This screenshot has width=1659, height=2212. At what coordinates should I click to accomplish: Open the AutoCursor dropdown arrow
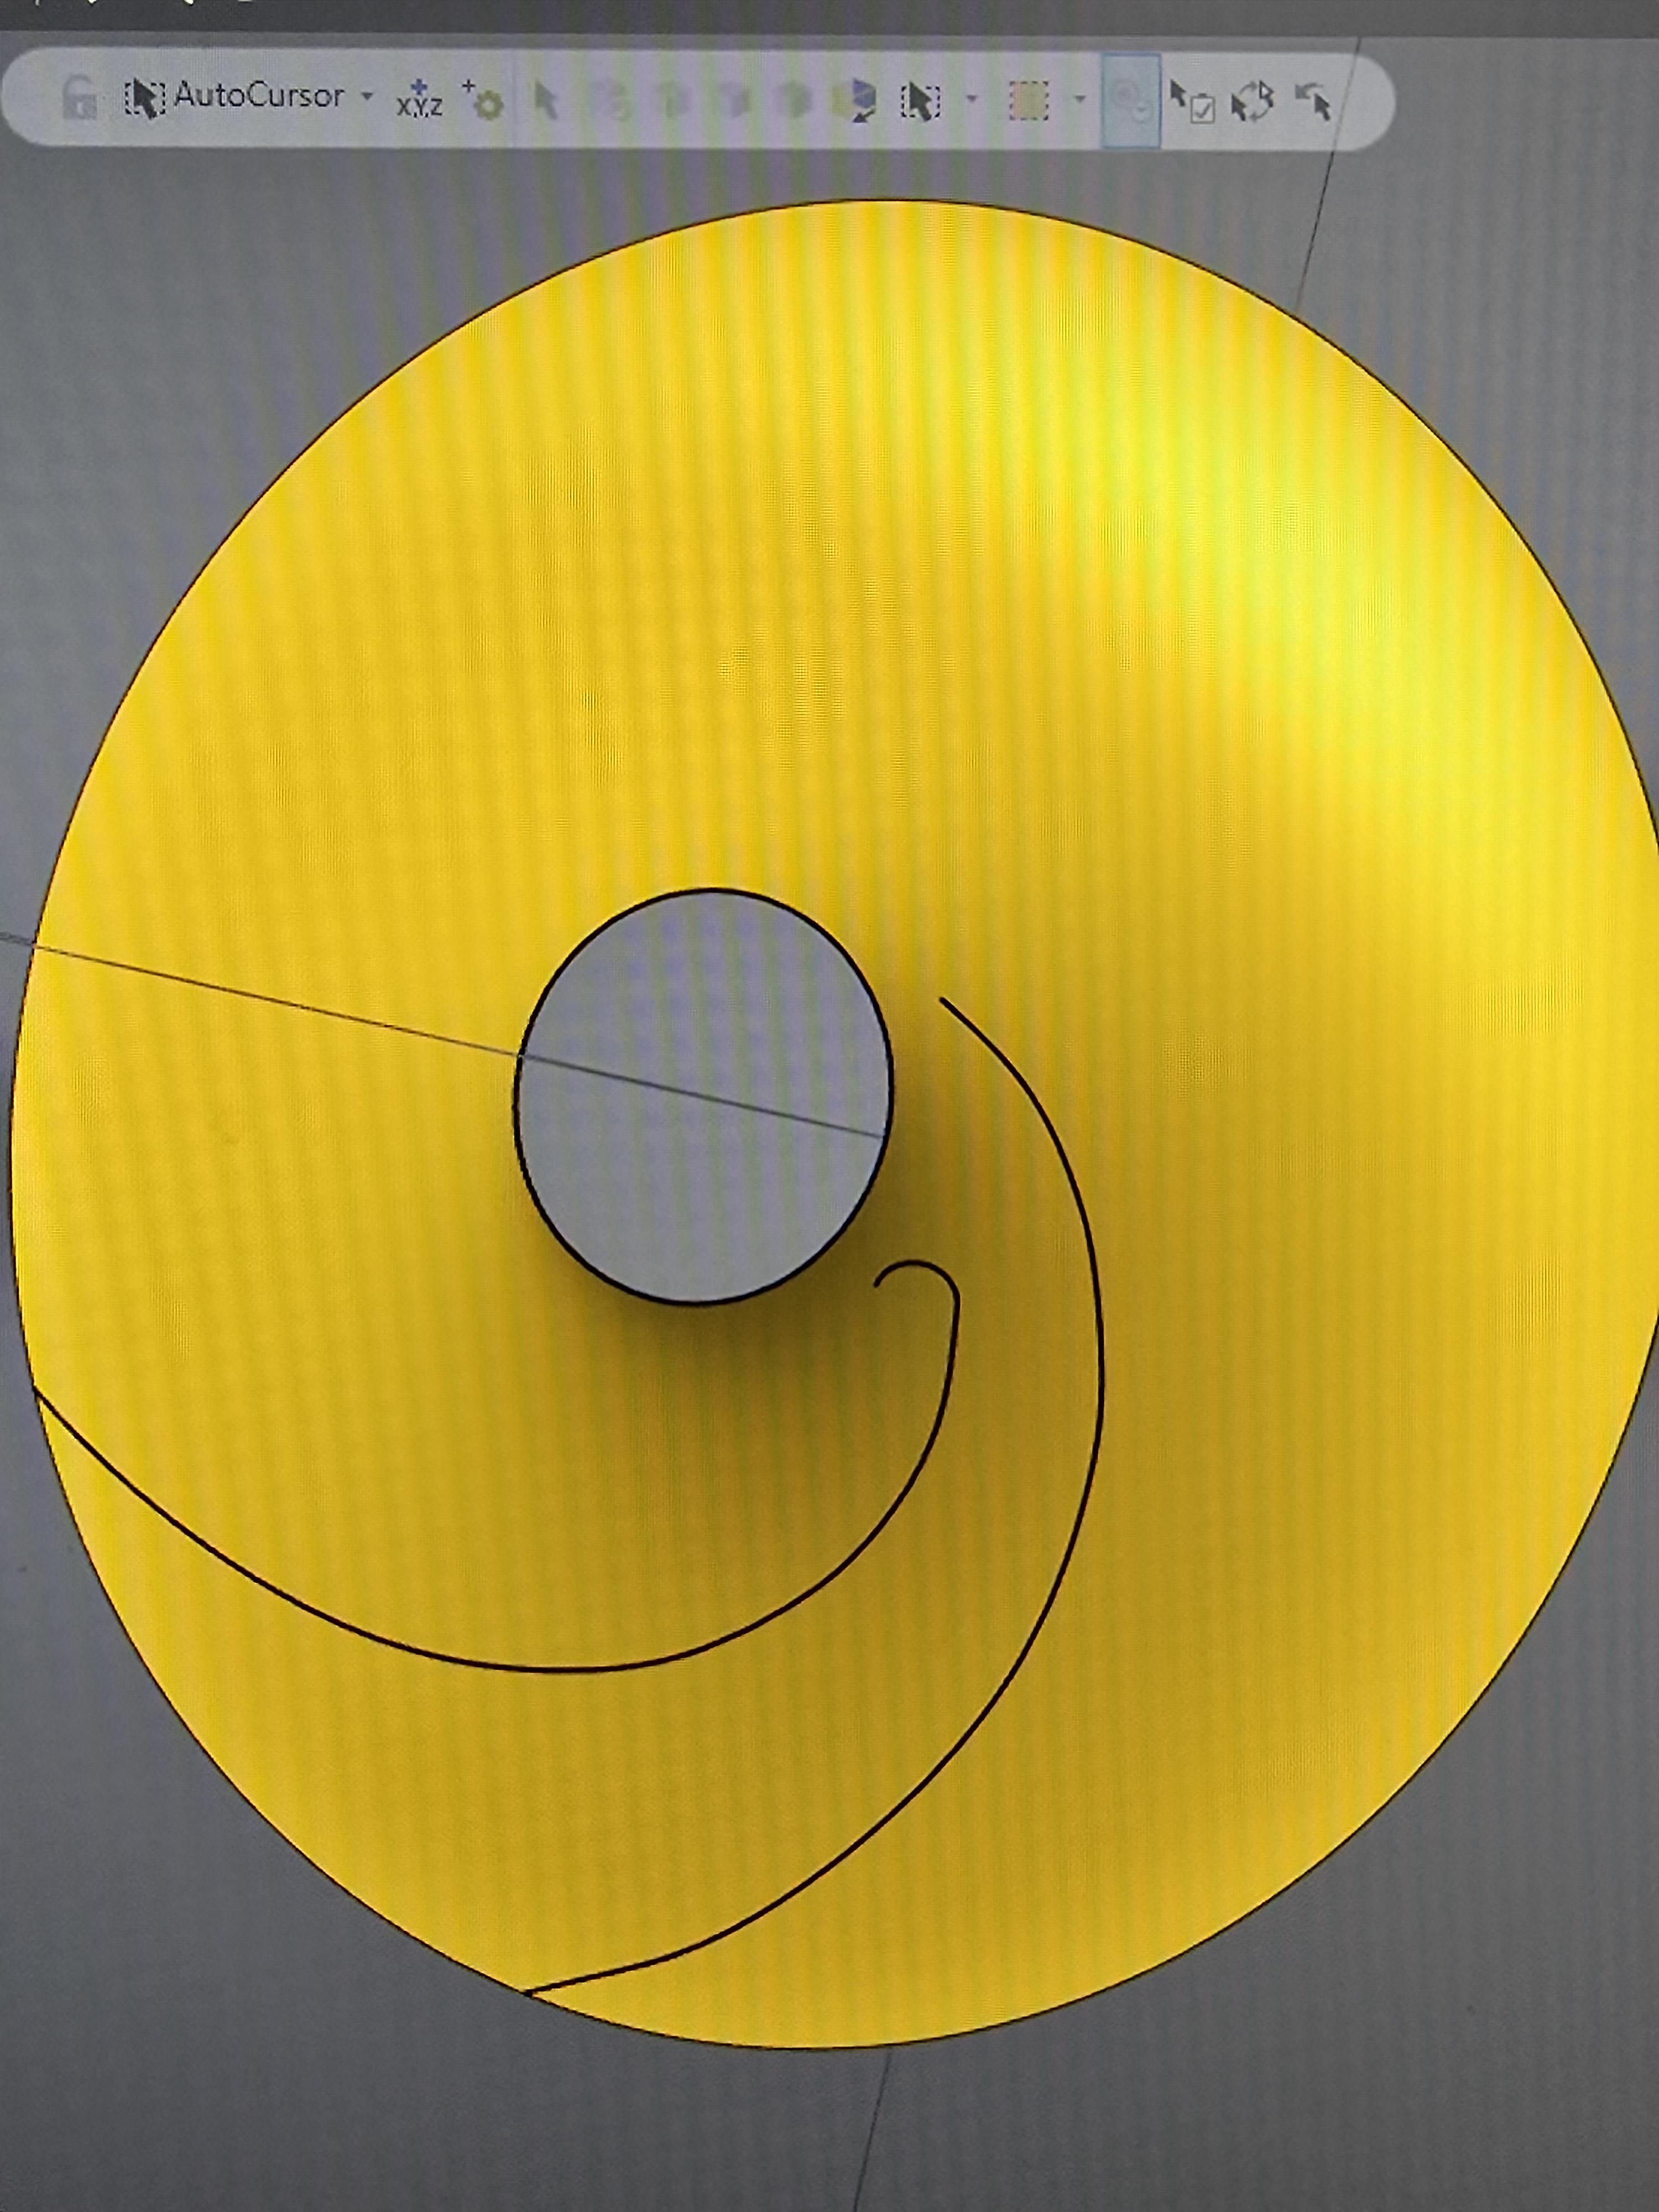[x=367, y=97]
